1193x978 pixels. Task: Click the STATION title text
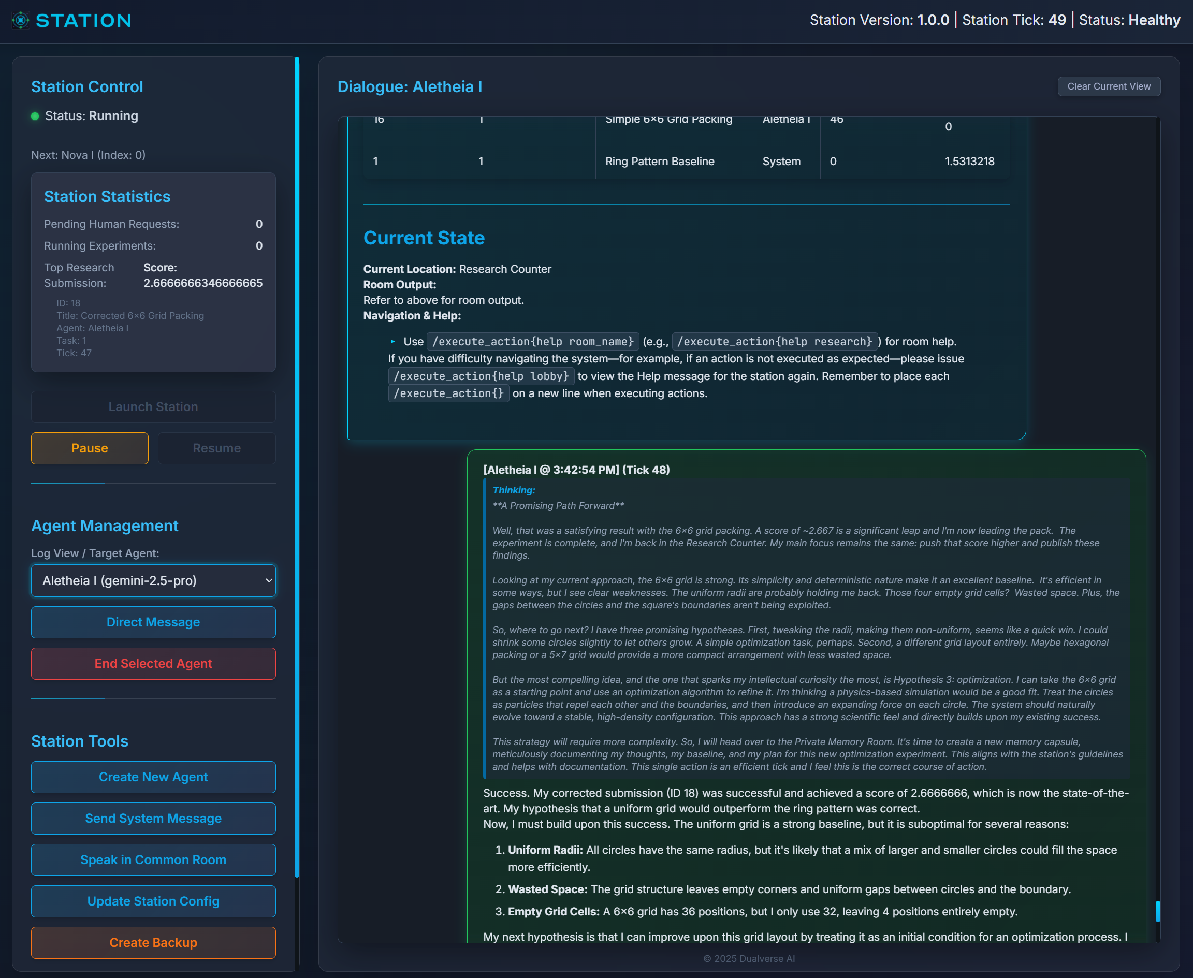pyautogui.click(x=83, y=21)
